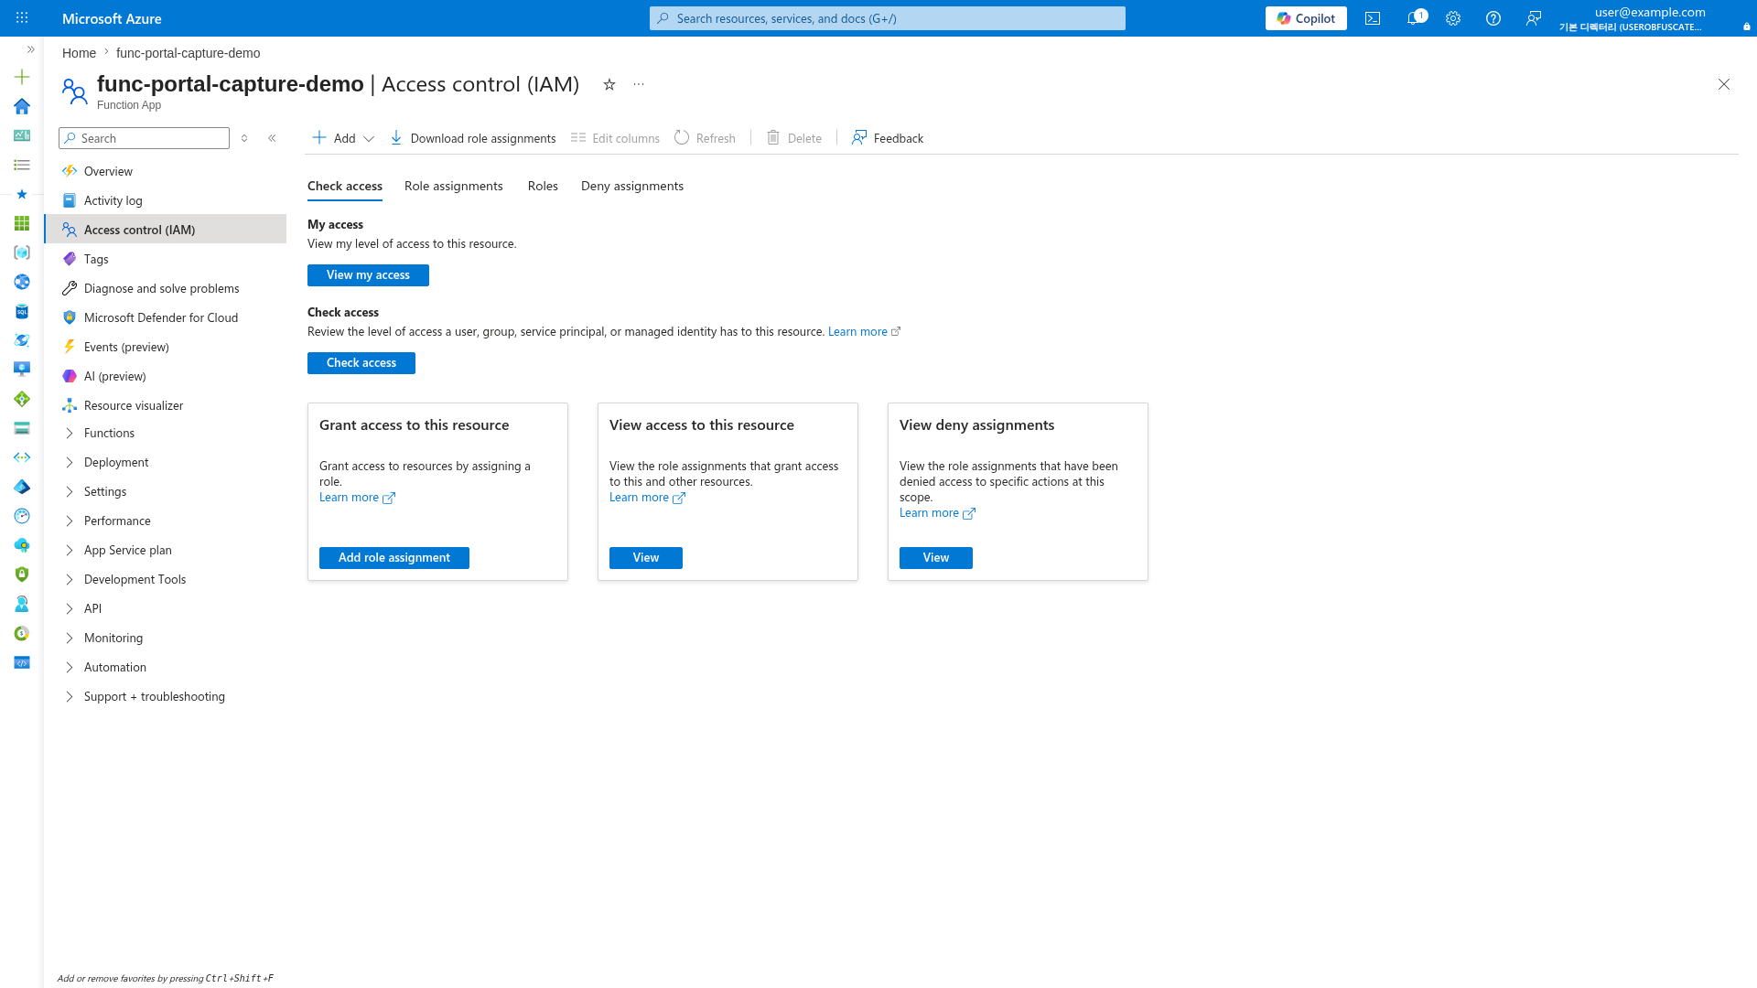This screenshot has height=988, width=1757.
Task: Click the Add role assignment button
Action: 394,558
